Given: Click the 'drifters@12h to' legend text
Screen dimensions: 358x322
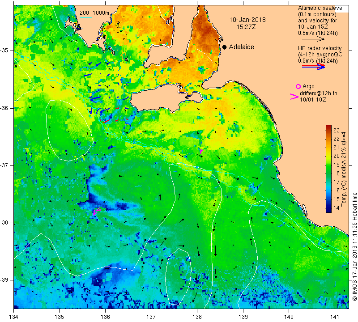Looking at the screenshot, I should pos(318,93).
